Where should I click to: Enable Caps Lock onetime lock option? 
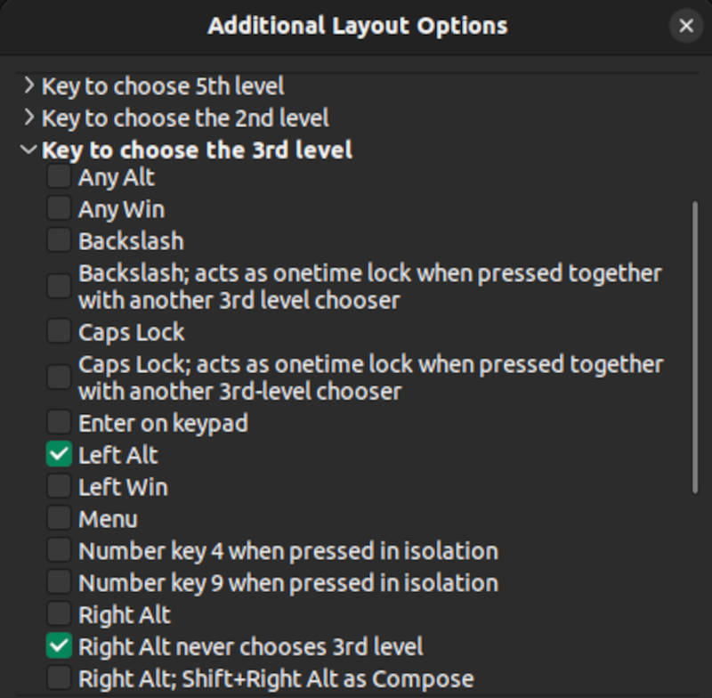point(59,377)
